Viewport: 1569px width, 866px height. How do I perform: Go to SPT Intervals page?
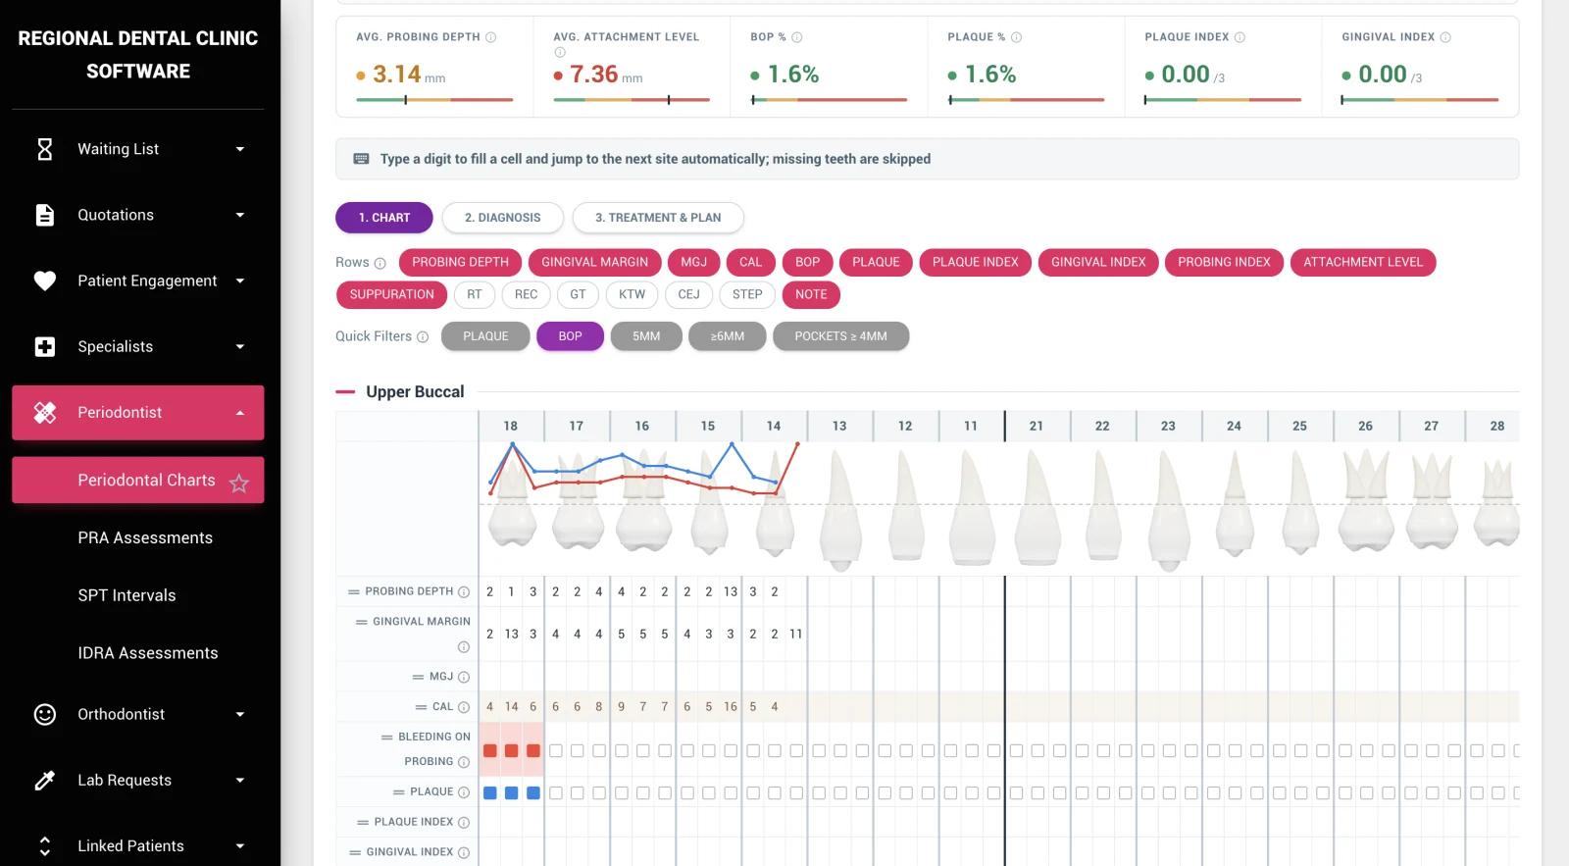pyautogui.click(x=127, y=595)
